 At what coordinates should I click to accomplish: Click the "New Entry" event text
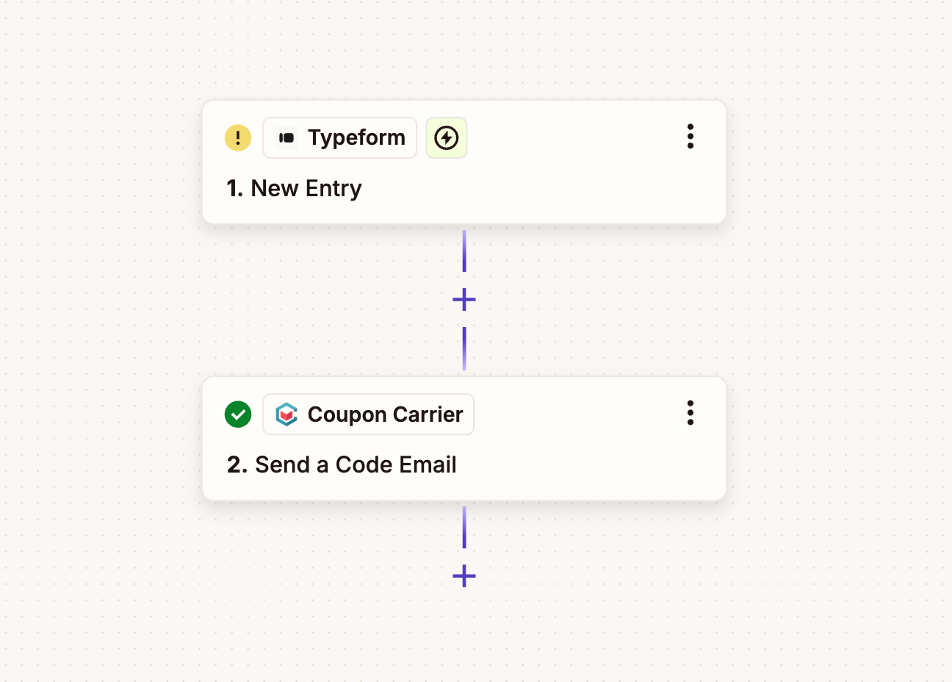[x=306, y=189]
